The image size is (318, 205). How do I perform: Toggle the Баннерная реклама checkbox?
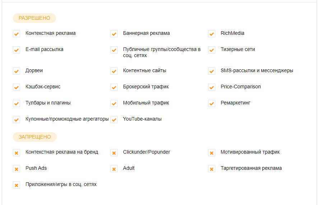(114, 34)
